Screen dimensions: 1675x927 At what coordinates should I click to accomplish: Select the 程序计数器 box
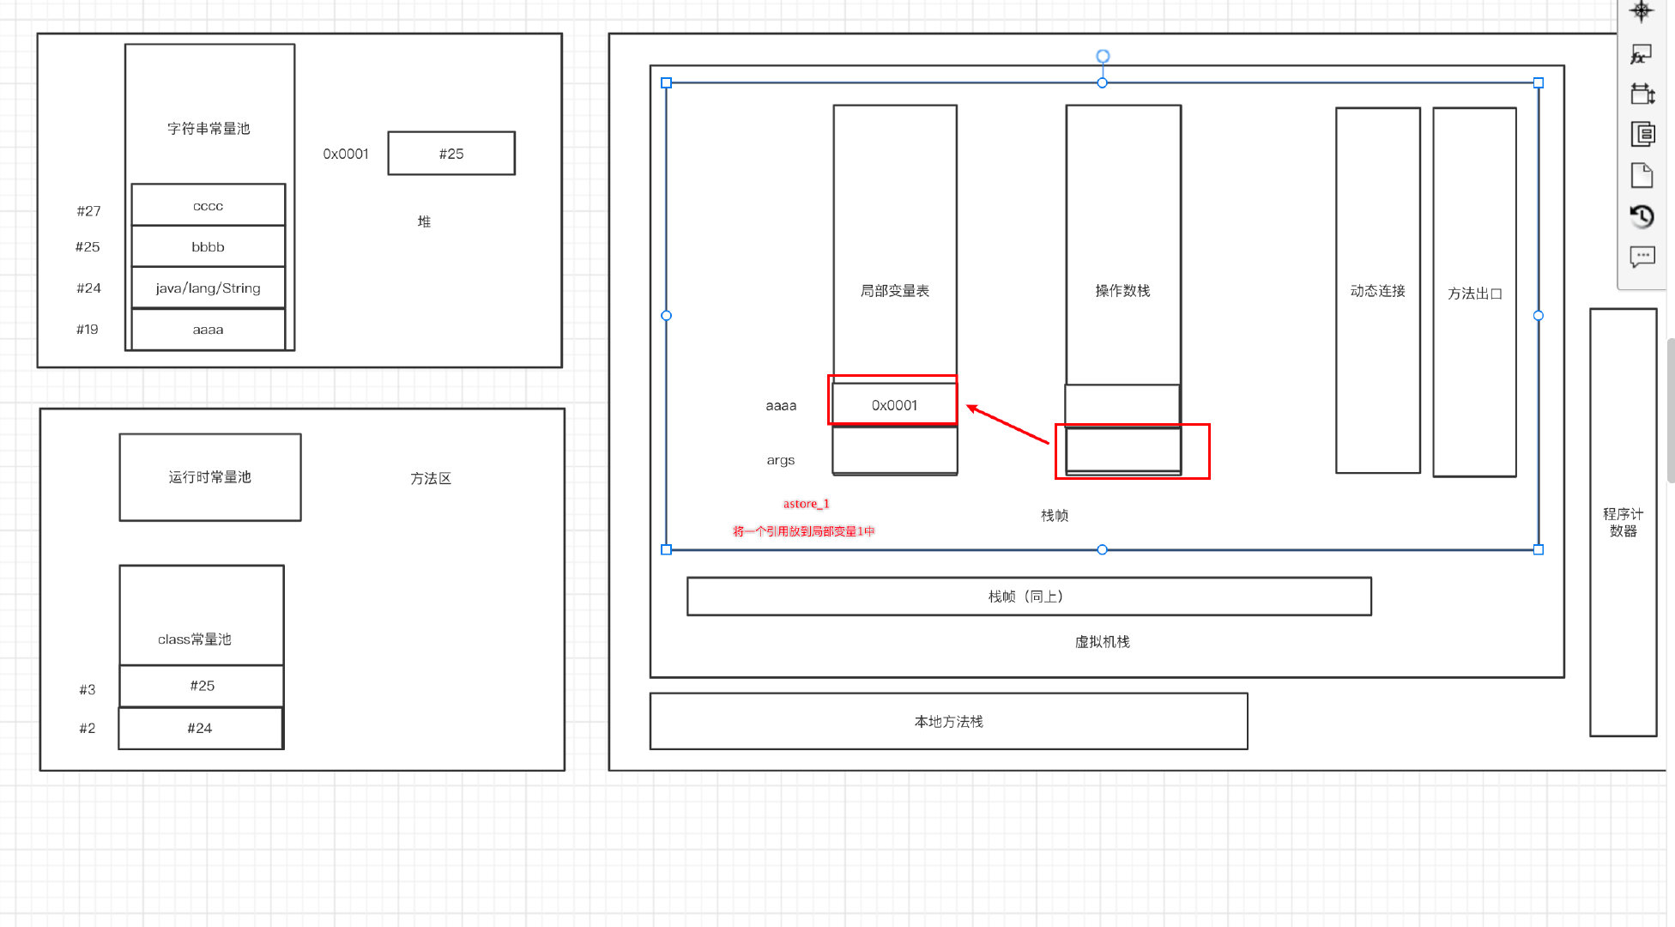point(1624,522)
